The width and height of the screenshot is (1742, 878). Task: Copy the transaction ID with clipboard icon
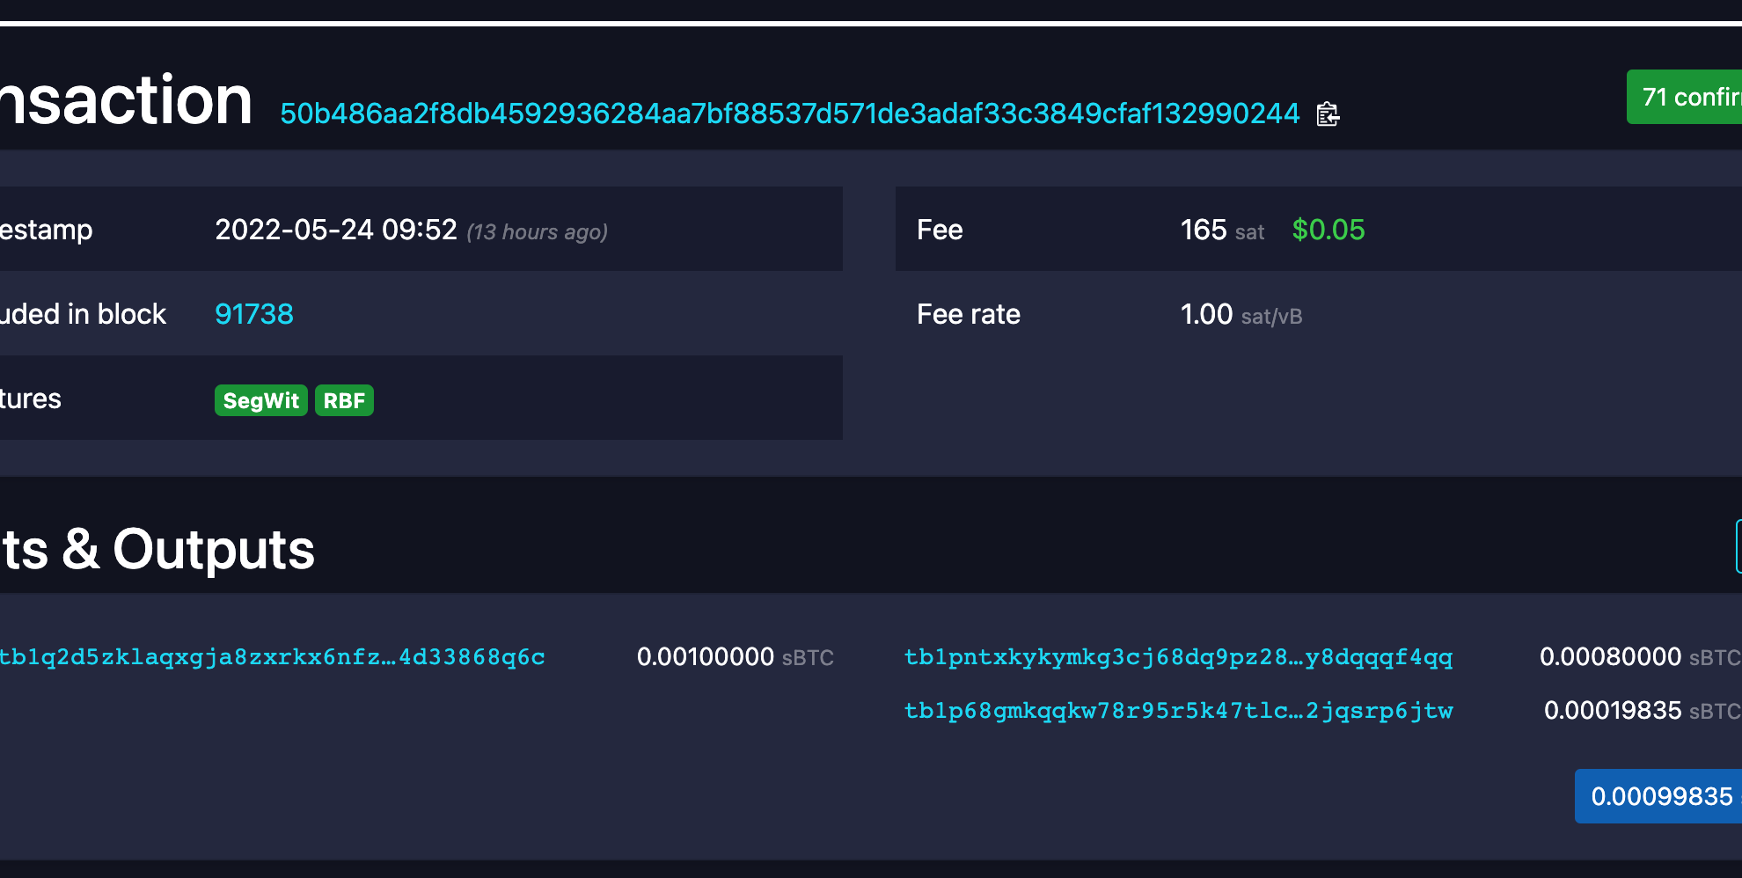pos(1328,114)
